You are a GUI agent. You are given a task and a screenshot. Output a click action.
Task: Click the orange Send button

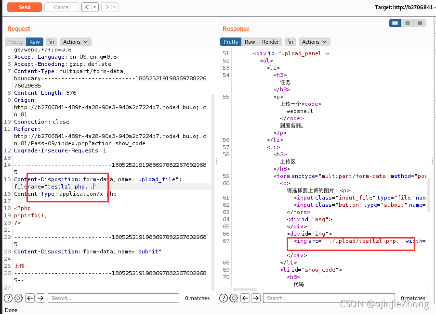(x=25, y=7)
